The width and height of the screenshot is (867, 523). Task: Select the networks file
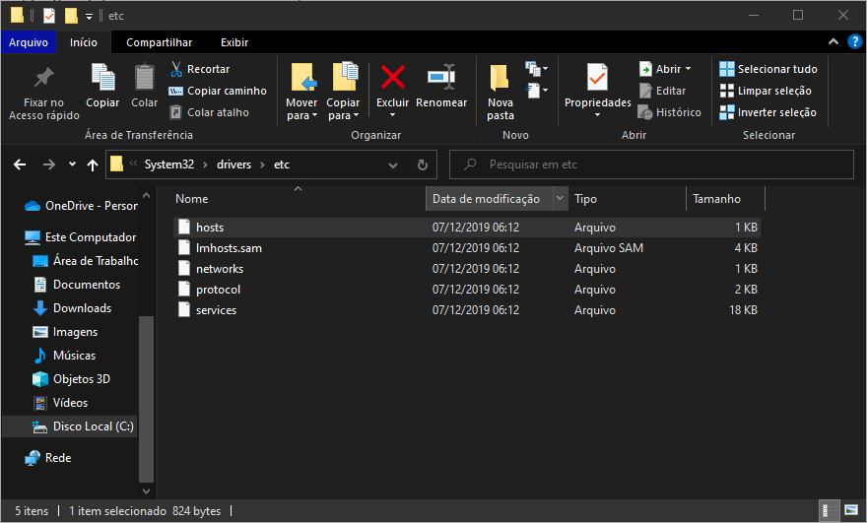tap(467, 269)
